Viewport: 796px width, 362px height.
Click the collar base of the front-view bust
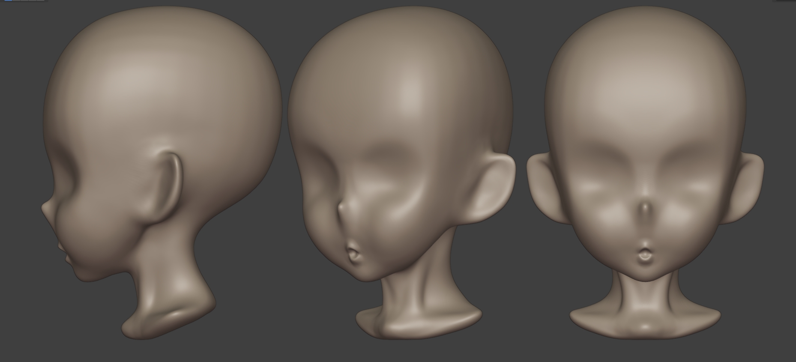645,322
